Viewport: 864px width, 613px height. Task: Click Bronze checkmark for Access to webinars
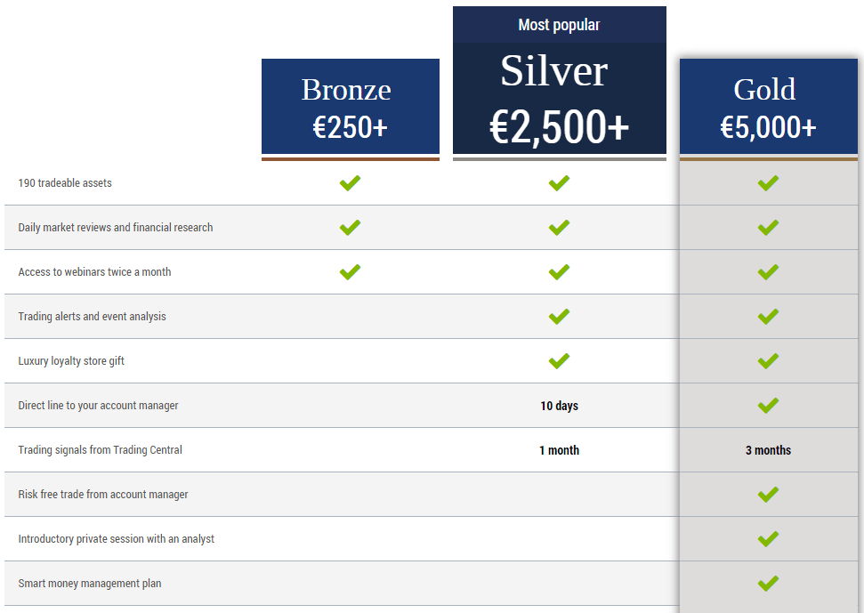tap(350, 272)
